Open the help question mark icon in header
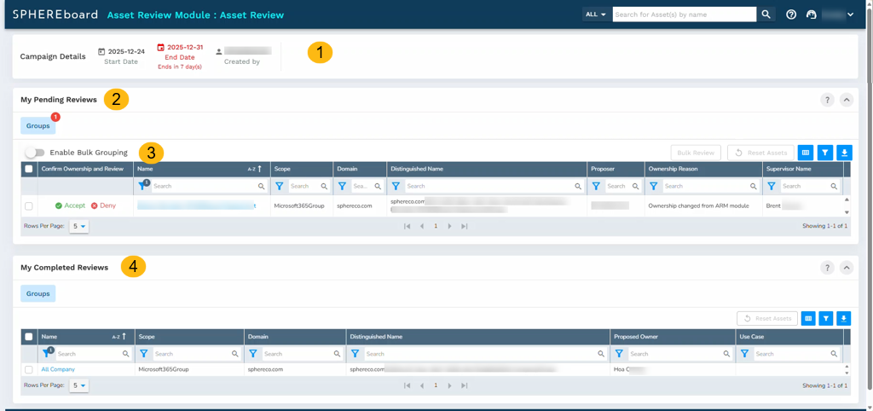Image resolution: width=873 pixels, height=411 pixels. [791, 14]
